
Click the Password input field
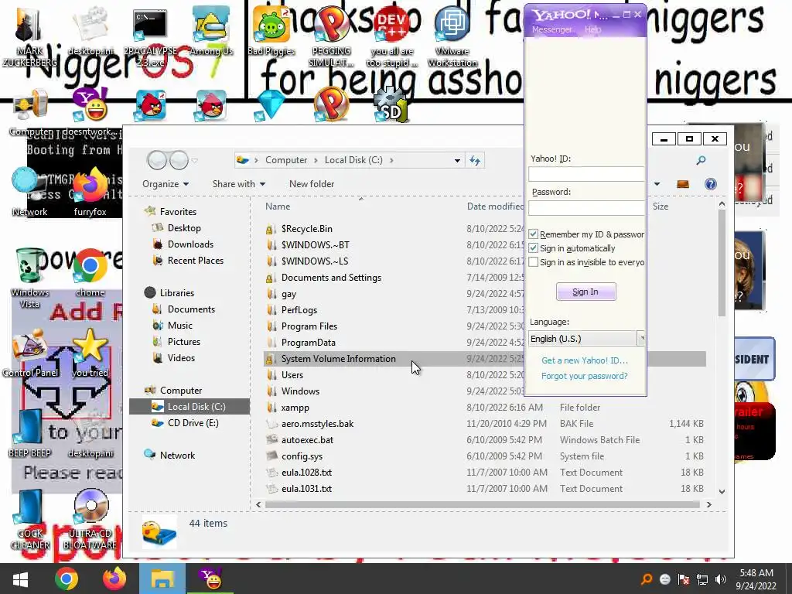click(586, 207)
